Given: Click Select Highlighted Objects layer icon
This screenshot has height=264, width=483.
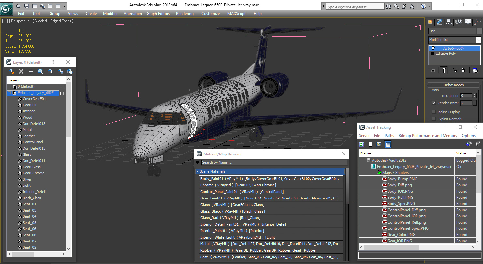Looking at the screenshot, I should (41, 71).
